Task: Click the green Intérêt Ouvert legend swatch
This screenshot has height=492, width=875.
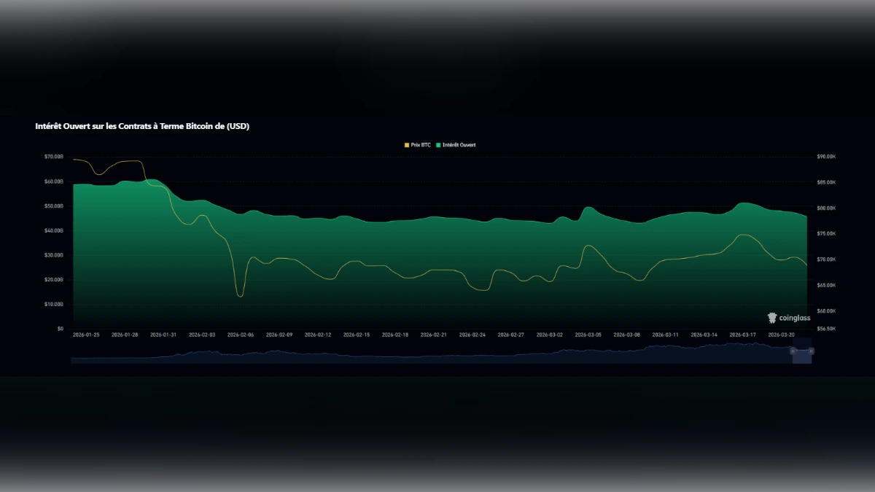Action: pos(438,145)
